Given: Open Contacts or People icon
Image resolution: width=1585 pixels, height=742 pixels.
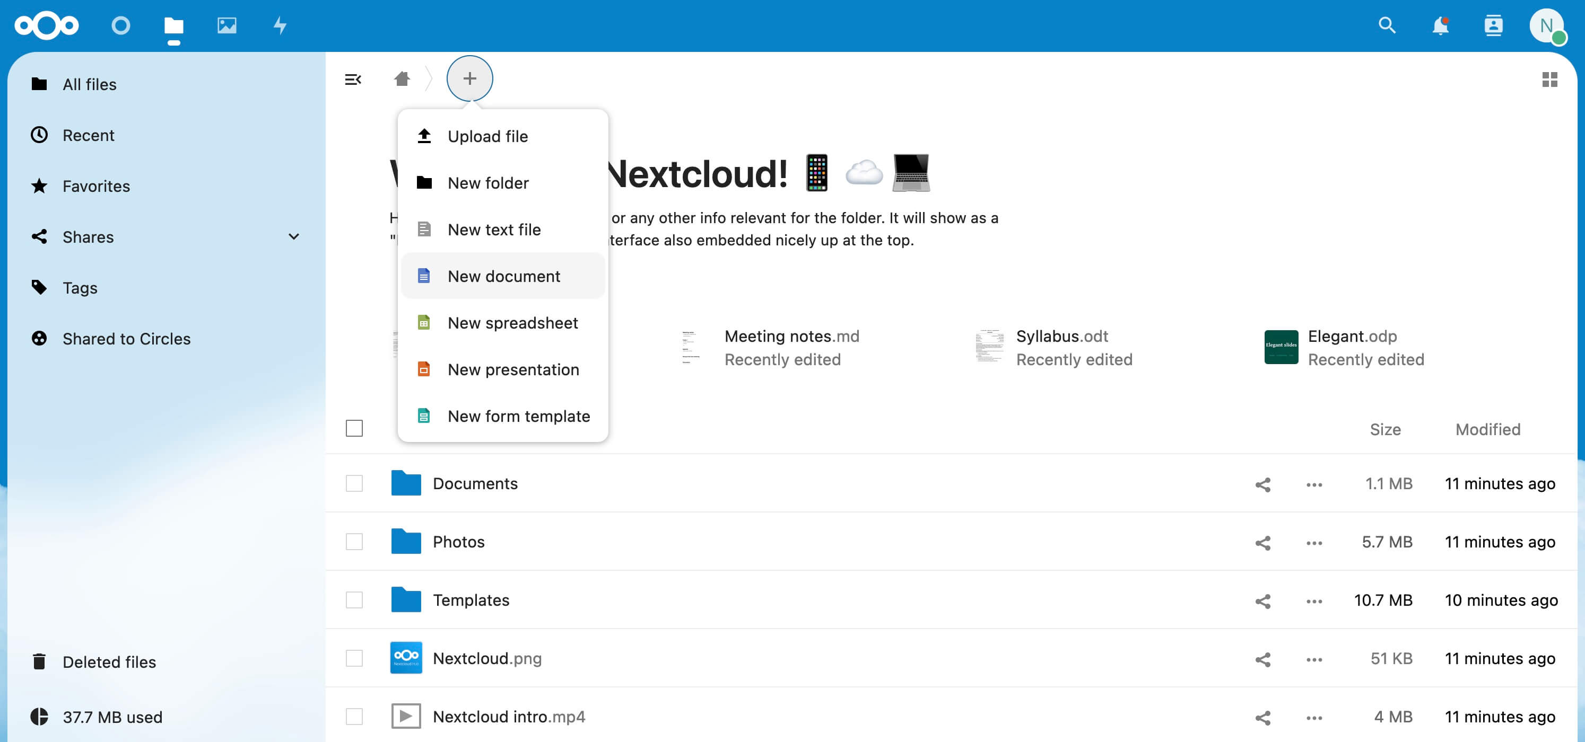Looking at the screenshot, I should tap(1493, 24).
